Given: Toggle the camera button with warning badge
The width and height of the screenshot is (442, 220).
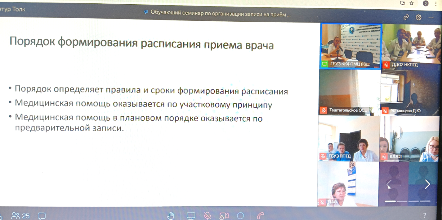Looking at the screenshot, I should click(224, 216).
